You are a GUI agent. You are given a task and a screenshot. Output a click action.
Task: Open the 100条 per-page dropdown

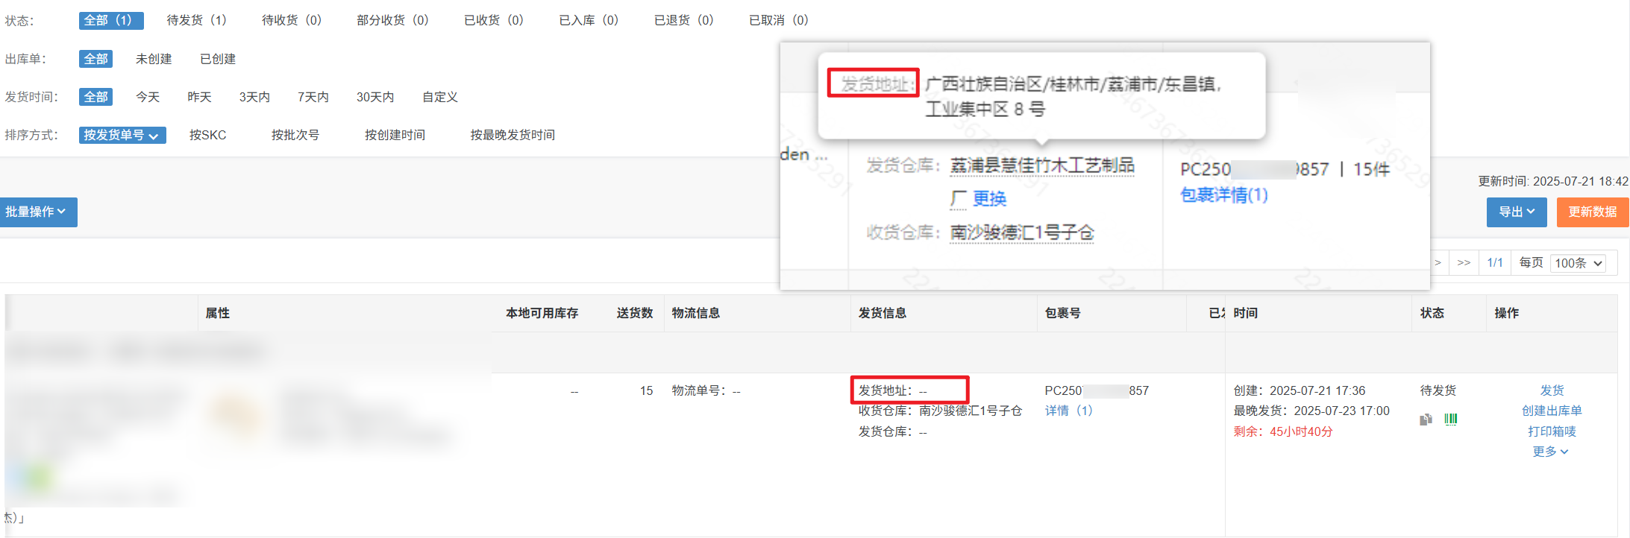click(x=1579, y=263)
